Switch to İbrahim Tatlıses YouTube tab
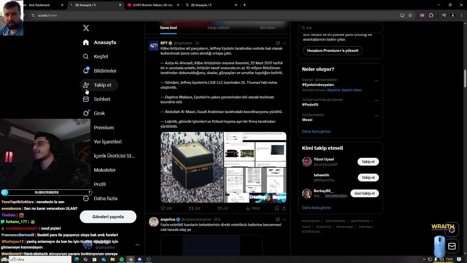Viewport: 467px width, 263px height. [153, 5]
